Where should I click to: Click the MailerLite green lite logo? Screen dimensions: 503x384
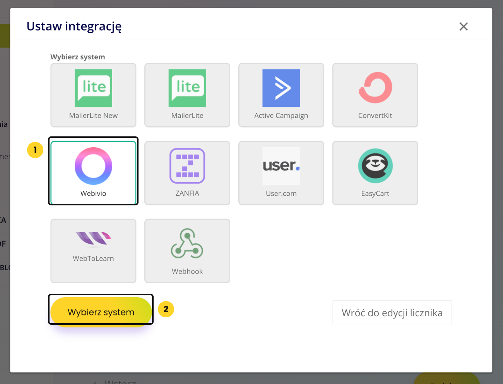(187, 88)
